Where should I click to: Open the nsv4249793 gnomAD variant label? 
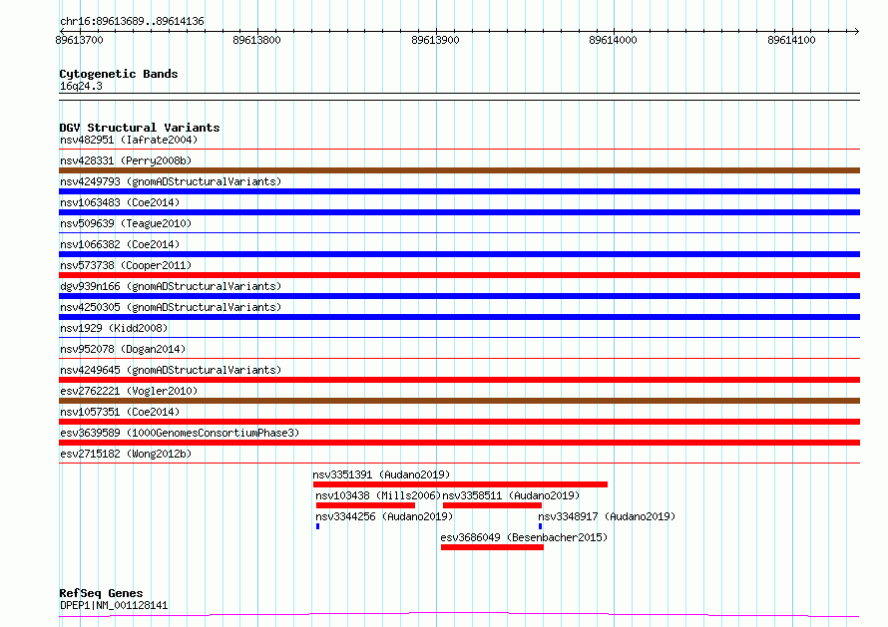tap(171, 181)
